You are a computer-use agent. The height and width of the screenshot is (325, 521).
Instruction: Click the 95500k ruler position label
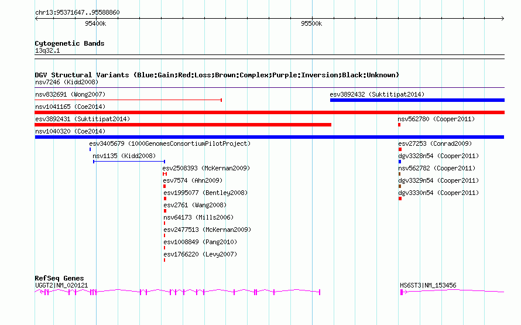(311, 23)
